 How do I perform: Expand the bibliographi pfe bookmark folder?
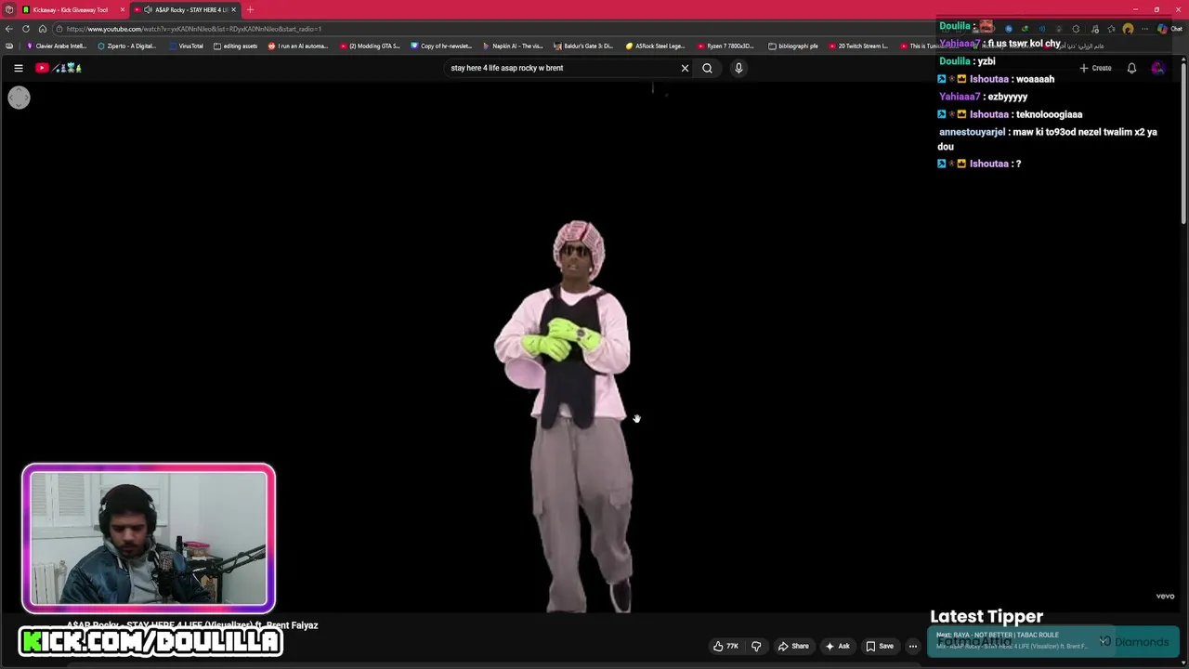coord(793,46)
